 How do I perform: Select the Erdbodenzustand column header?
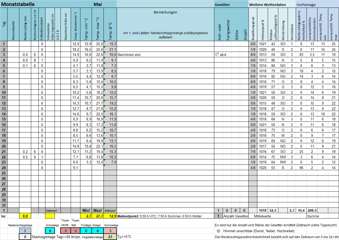[42, 24]
